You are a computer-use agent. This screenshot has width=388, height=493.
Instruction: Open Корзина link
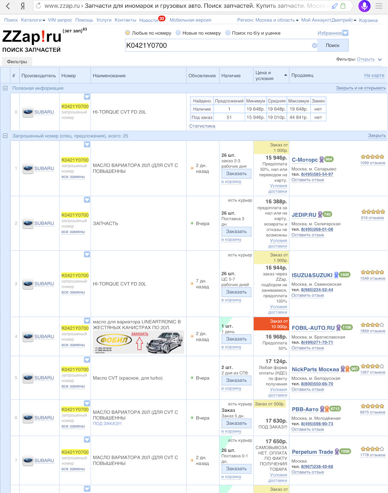point(368,20)
